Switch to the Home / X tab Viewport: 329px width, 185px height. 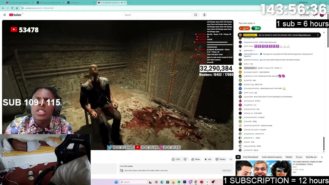coord(81,3)
